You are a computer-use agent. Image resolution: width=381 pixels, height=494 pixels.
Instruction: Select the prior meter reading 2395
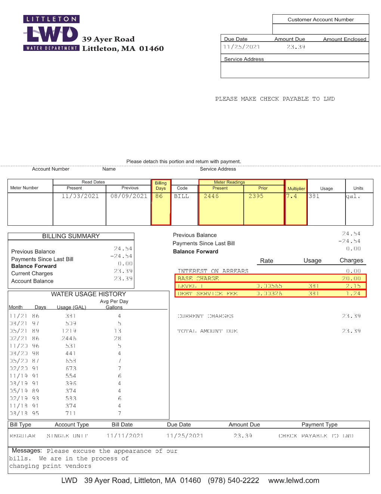(x=256, y=196)
